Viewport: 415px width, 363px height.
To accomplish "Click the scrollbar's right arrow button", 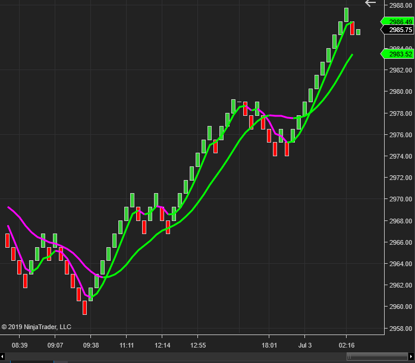I will (x=411, y=356).
